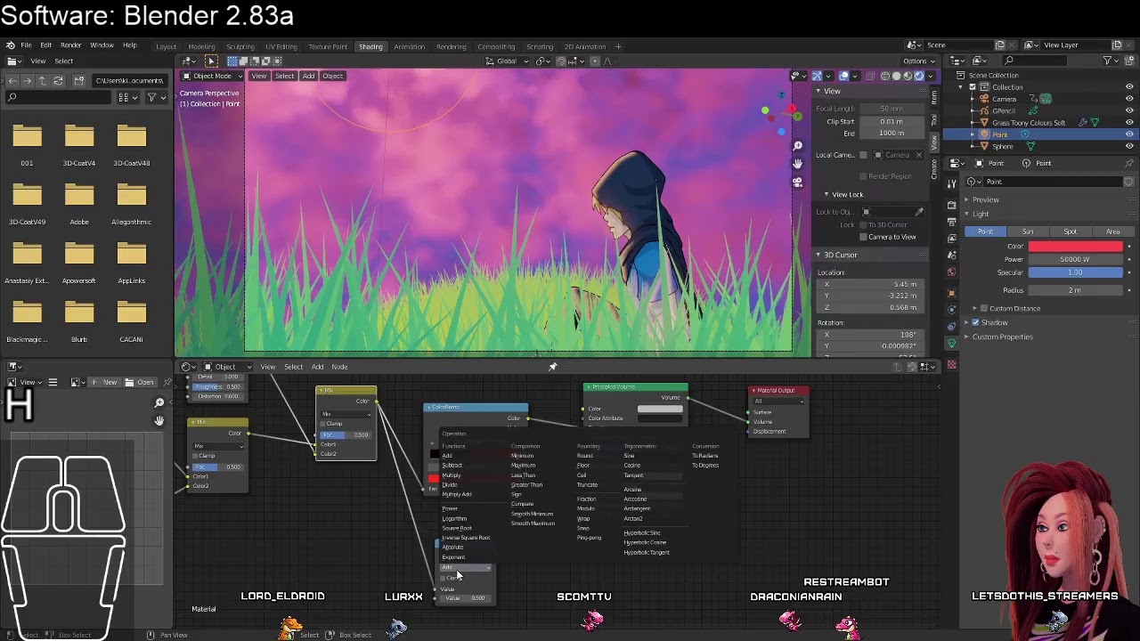Enable Custom Distance checkbox
Screen dimensions: 1140x641
(984, 308)
